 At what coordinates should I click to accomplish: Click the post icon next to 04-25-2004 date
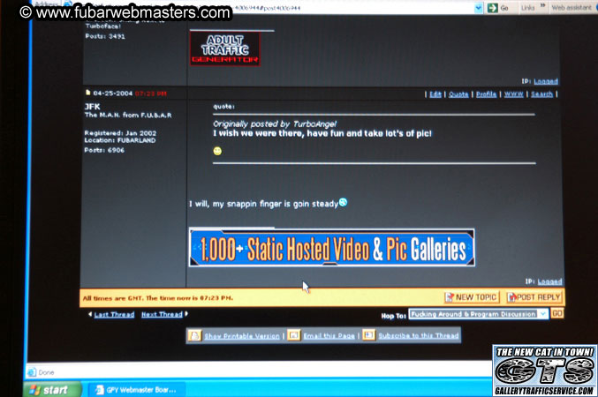(87, 93)
